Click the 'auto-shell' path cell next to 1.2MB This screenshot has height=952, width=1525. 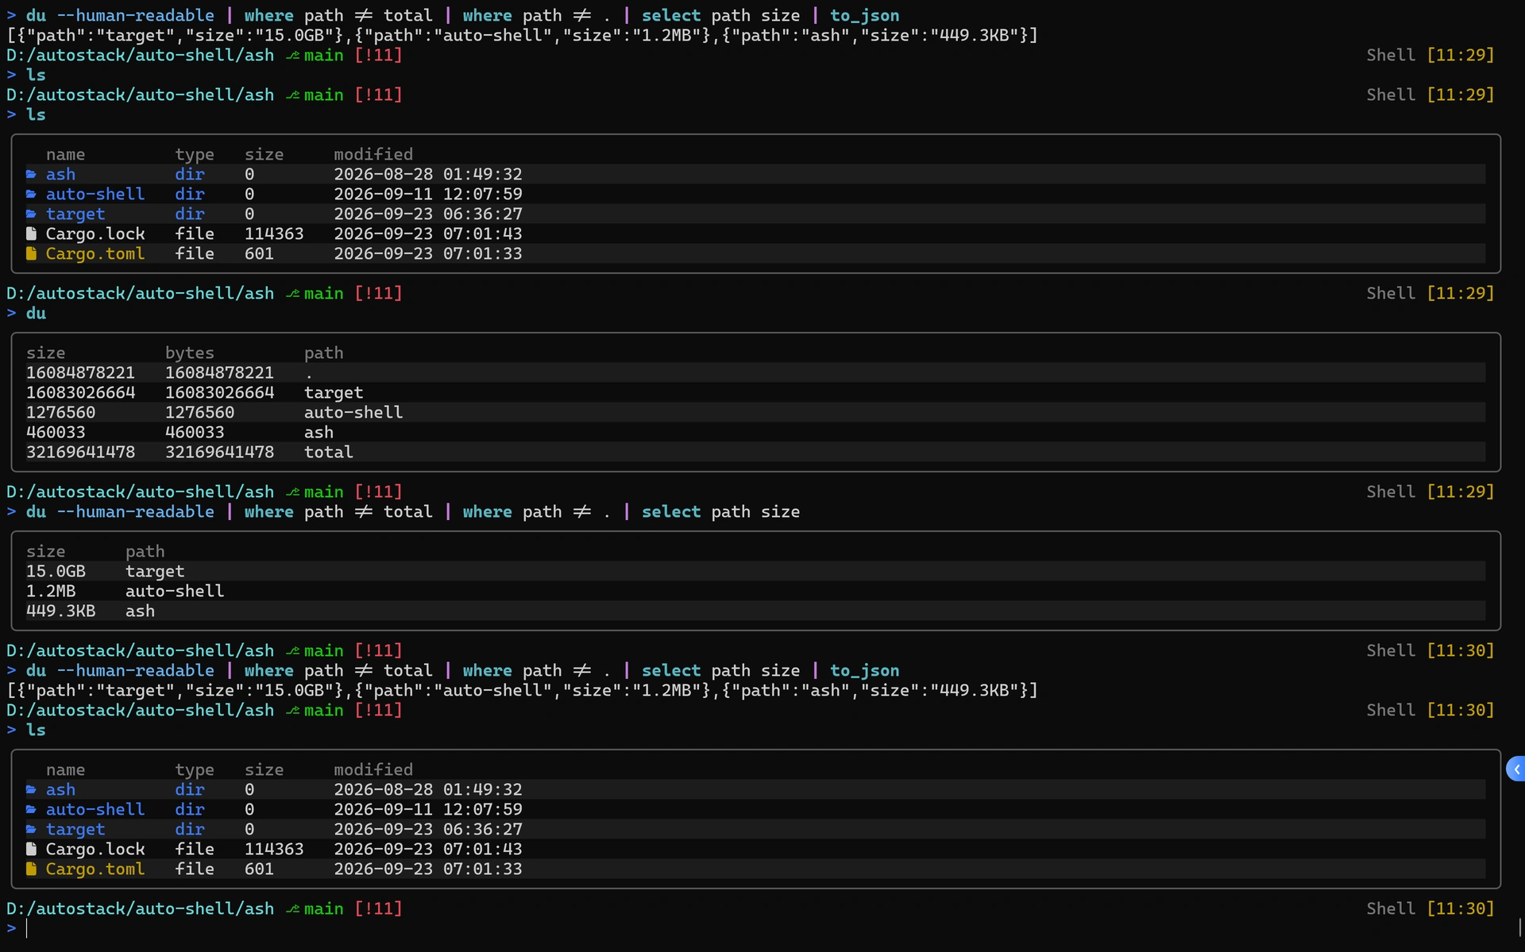coord(175,591)
